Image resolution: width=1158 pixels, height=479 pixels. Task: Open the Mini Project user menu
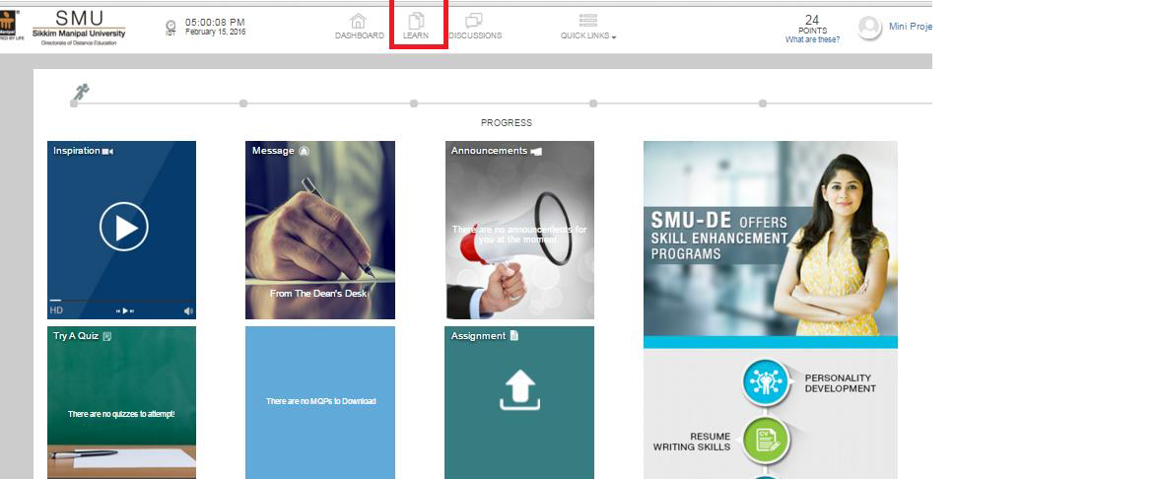click(x=910, y=27)
